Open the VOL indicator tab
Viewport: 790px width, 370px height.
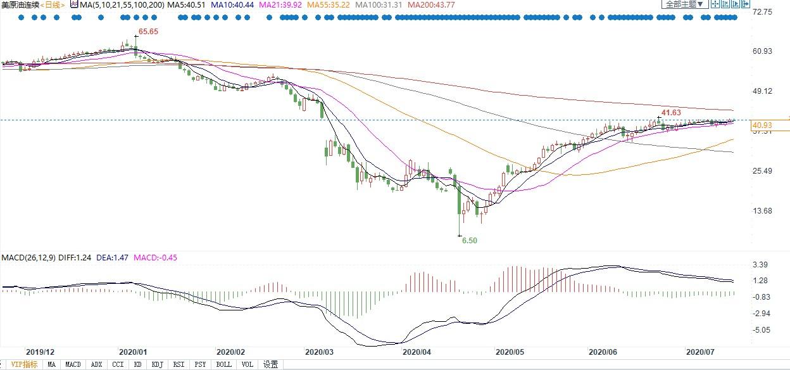click(248, 364)
